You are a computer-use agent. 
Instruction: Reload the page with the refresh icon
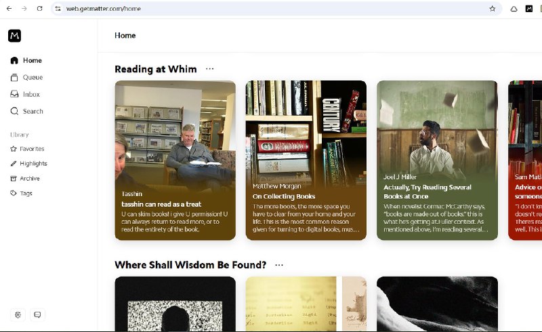pos(39,9)
